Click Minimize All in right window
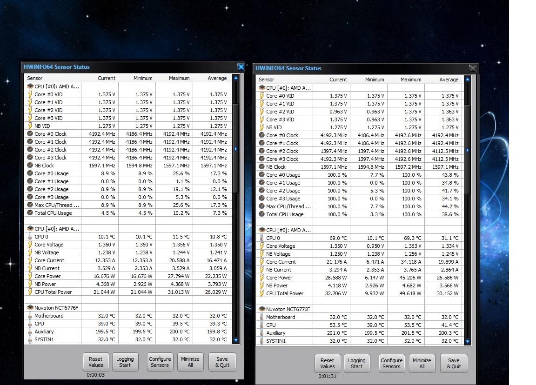The height and width of the screenshot is (385, 536). pyautogui.click(x=422, y=363)
